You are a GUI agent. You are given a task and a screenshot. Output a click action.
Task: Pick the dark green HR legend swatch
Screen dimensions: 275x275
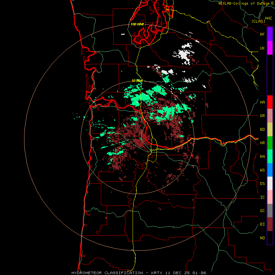click(270, 143)
